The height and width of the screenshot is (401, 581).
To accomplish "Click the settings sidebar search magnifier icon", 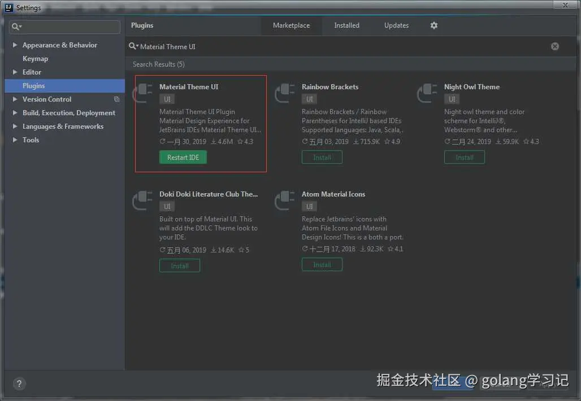I will 16,27.
